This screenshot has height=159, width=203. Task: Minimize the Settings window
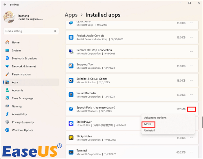pyautogui.click(x=180, y=3)
